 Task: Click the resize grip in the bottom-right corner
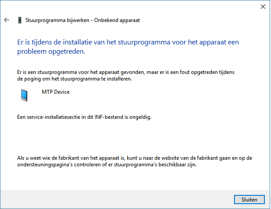[x=268, y=206]
